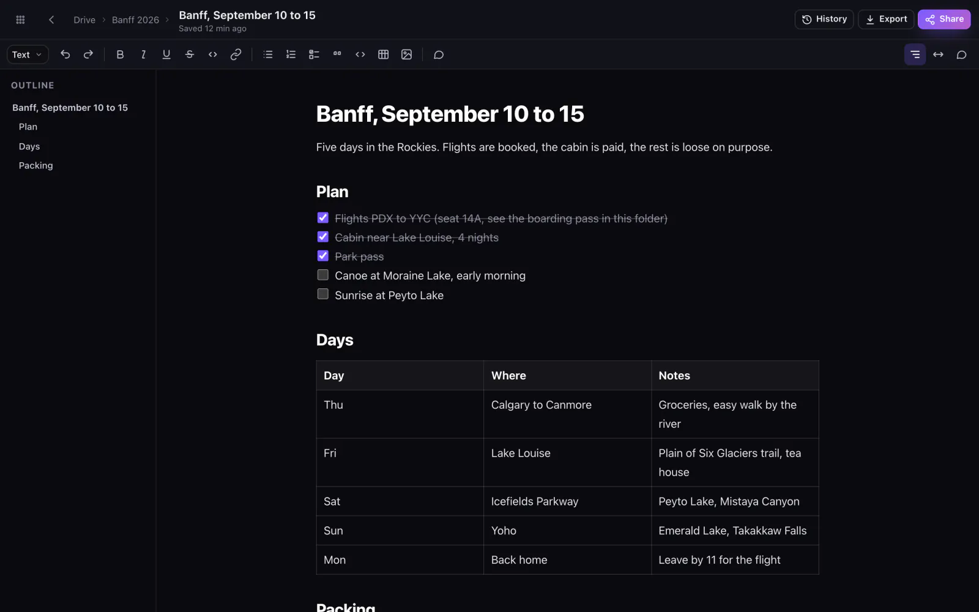Create a bulleted list
The width and height of the screenshot is (979, 612).
268,54
